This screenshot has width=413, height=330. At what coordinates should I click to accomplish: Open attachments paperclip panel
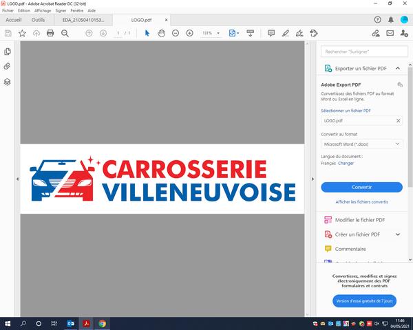[8, 66]
